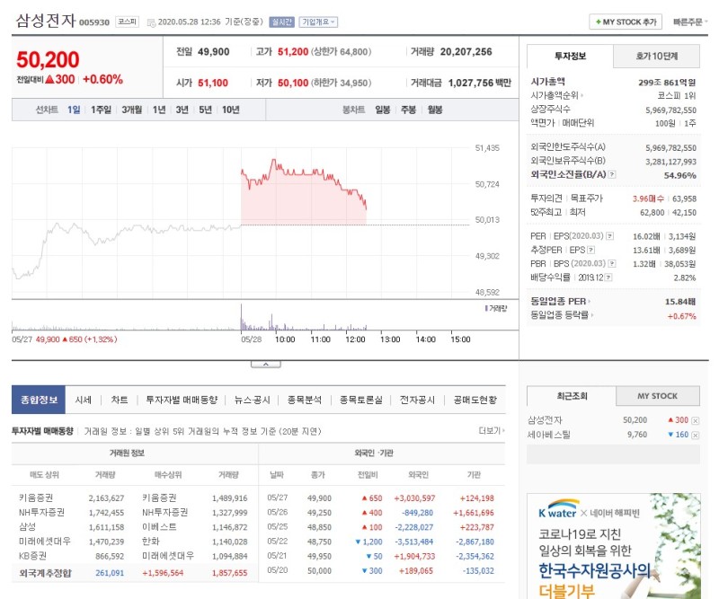Screen dimensions: 719x599
Task: Click the current price 50,200
Action: point(48,59)
